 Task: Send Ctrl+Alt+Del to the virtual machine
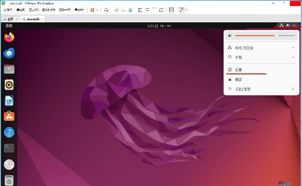(106, 10)
